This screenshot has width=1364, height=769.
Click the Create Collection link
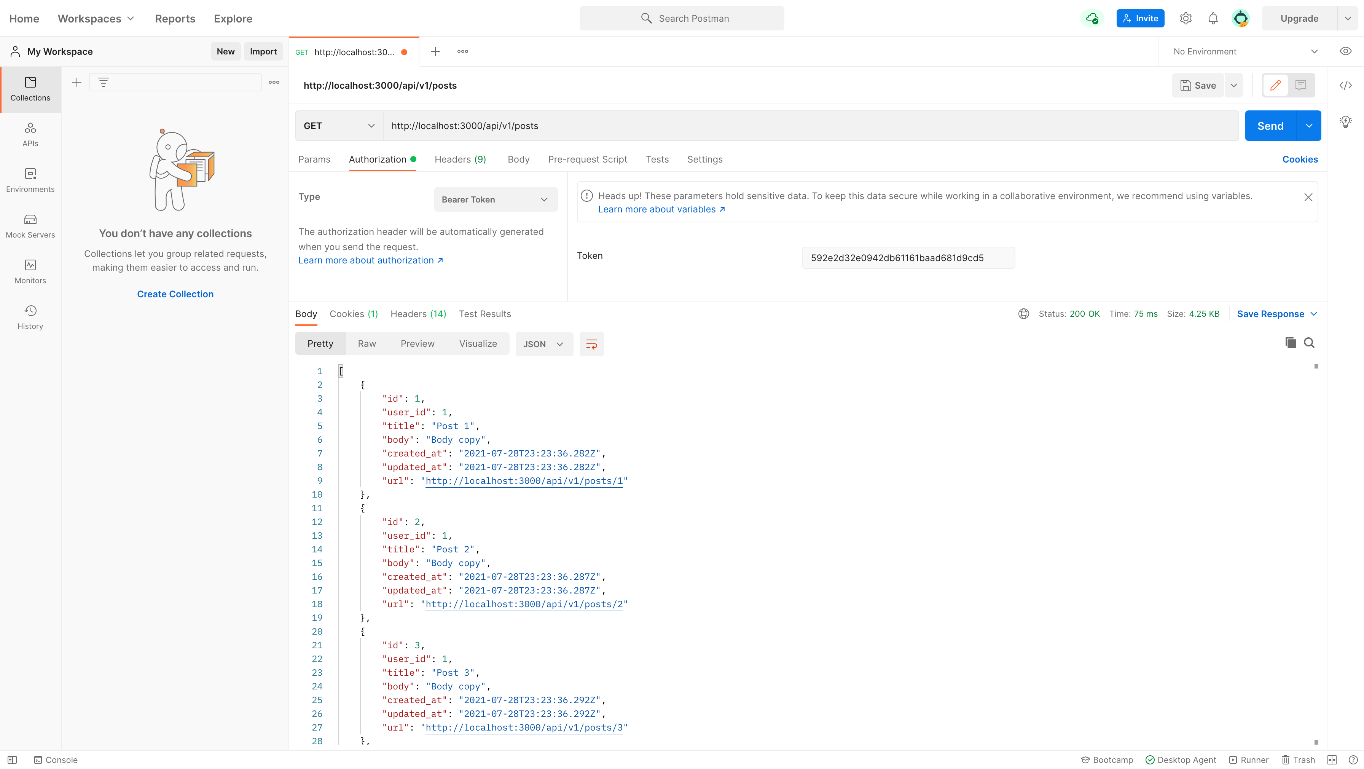pos(175,294)
